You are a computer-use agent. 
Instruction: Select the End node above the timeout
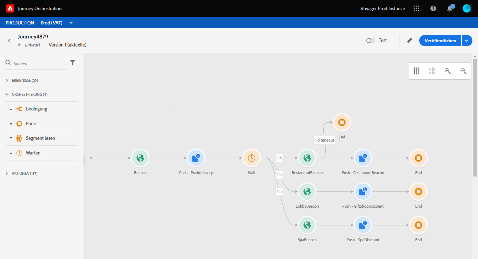click(x=342, y=122)
